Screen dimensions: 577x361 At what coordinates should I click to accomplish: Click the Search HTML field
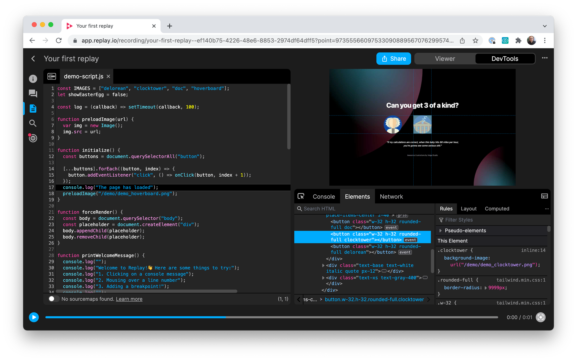click(365, 209)
